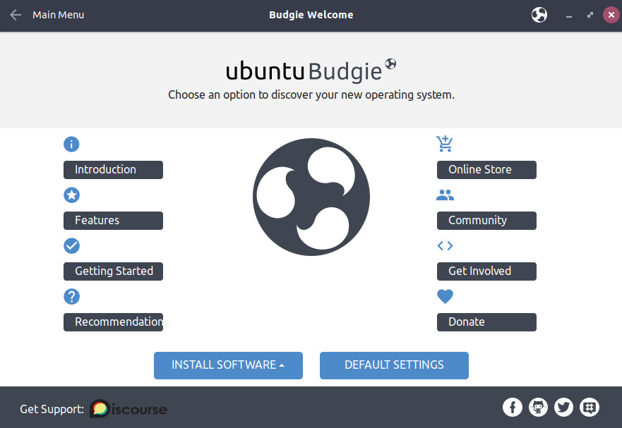Click the Budgie logo in the titlebar
The height and width of the screenshot is (428, 622).
(539, 14)
